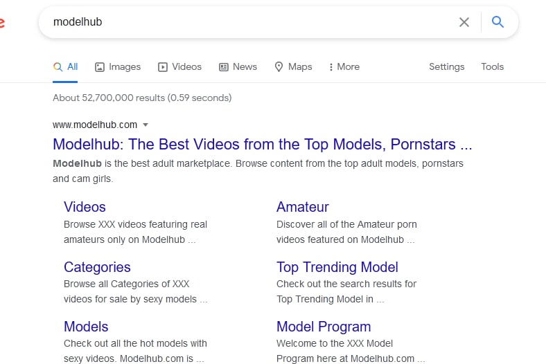Click the description 'Welcome to the XXX Model'
The width and height of the screenshot is (546, 364).
[x=335, y=343]
